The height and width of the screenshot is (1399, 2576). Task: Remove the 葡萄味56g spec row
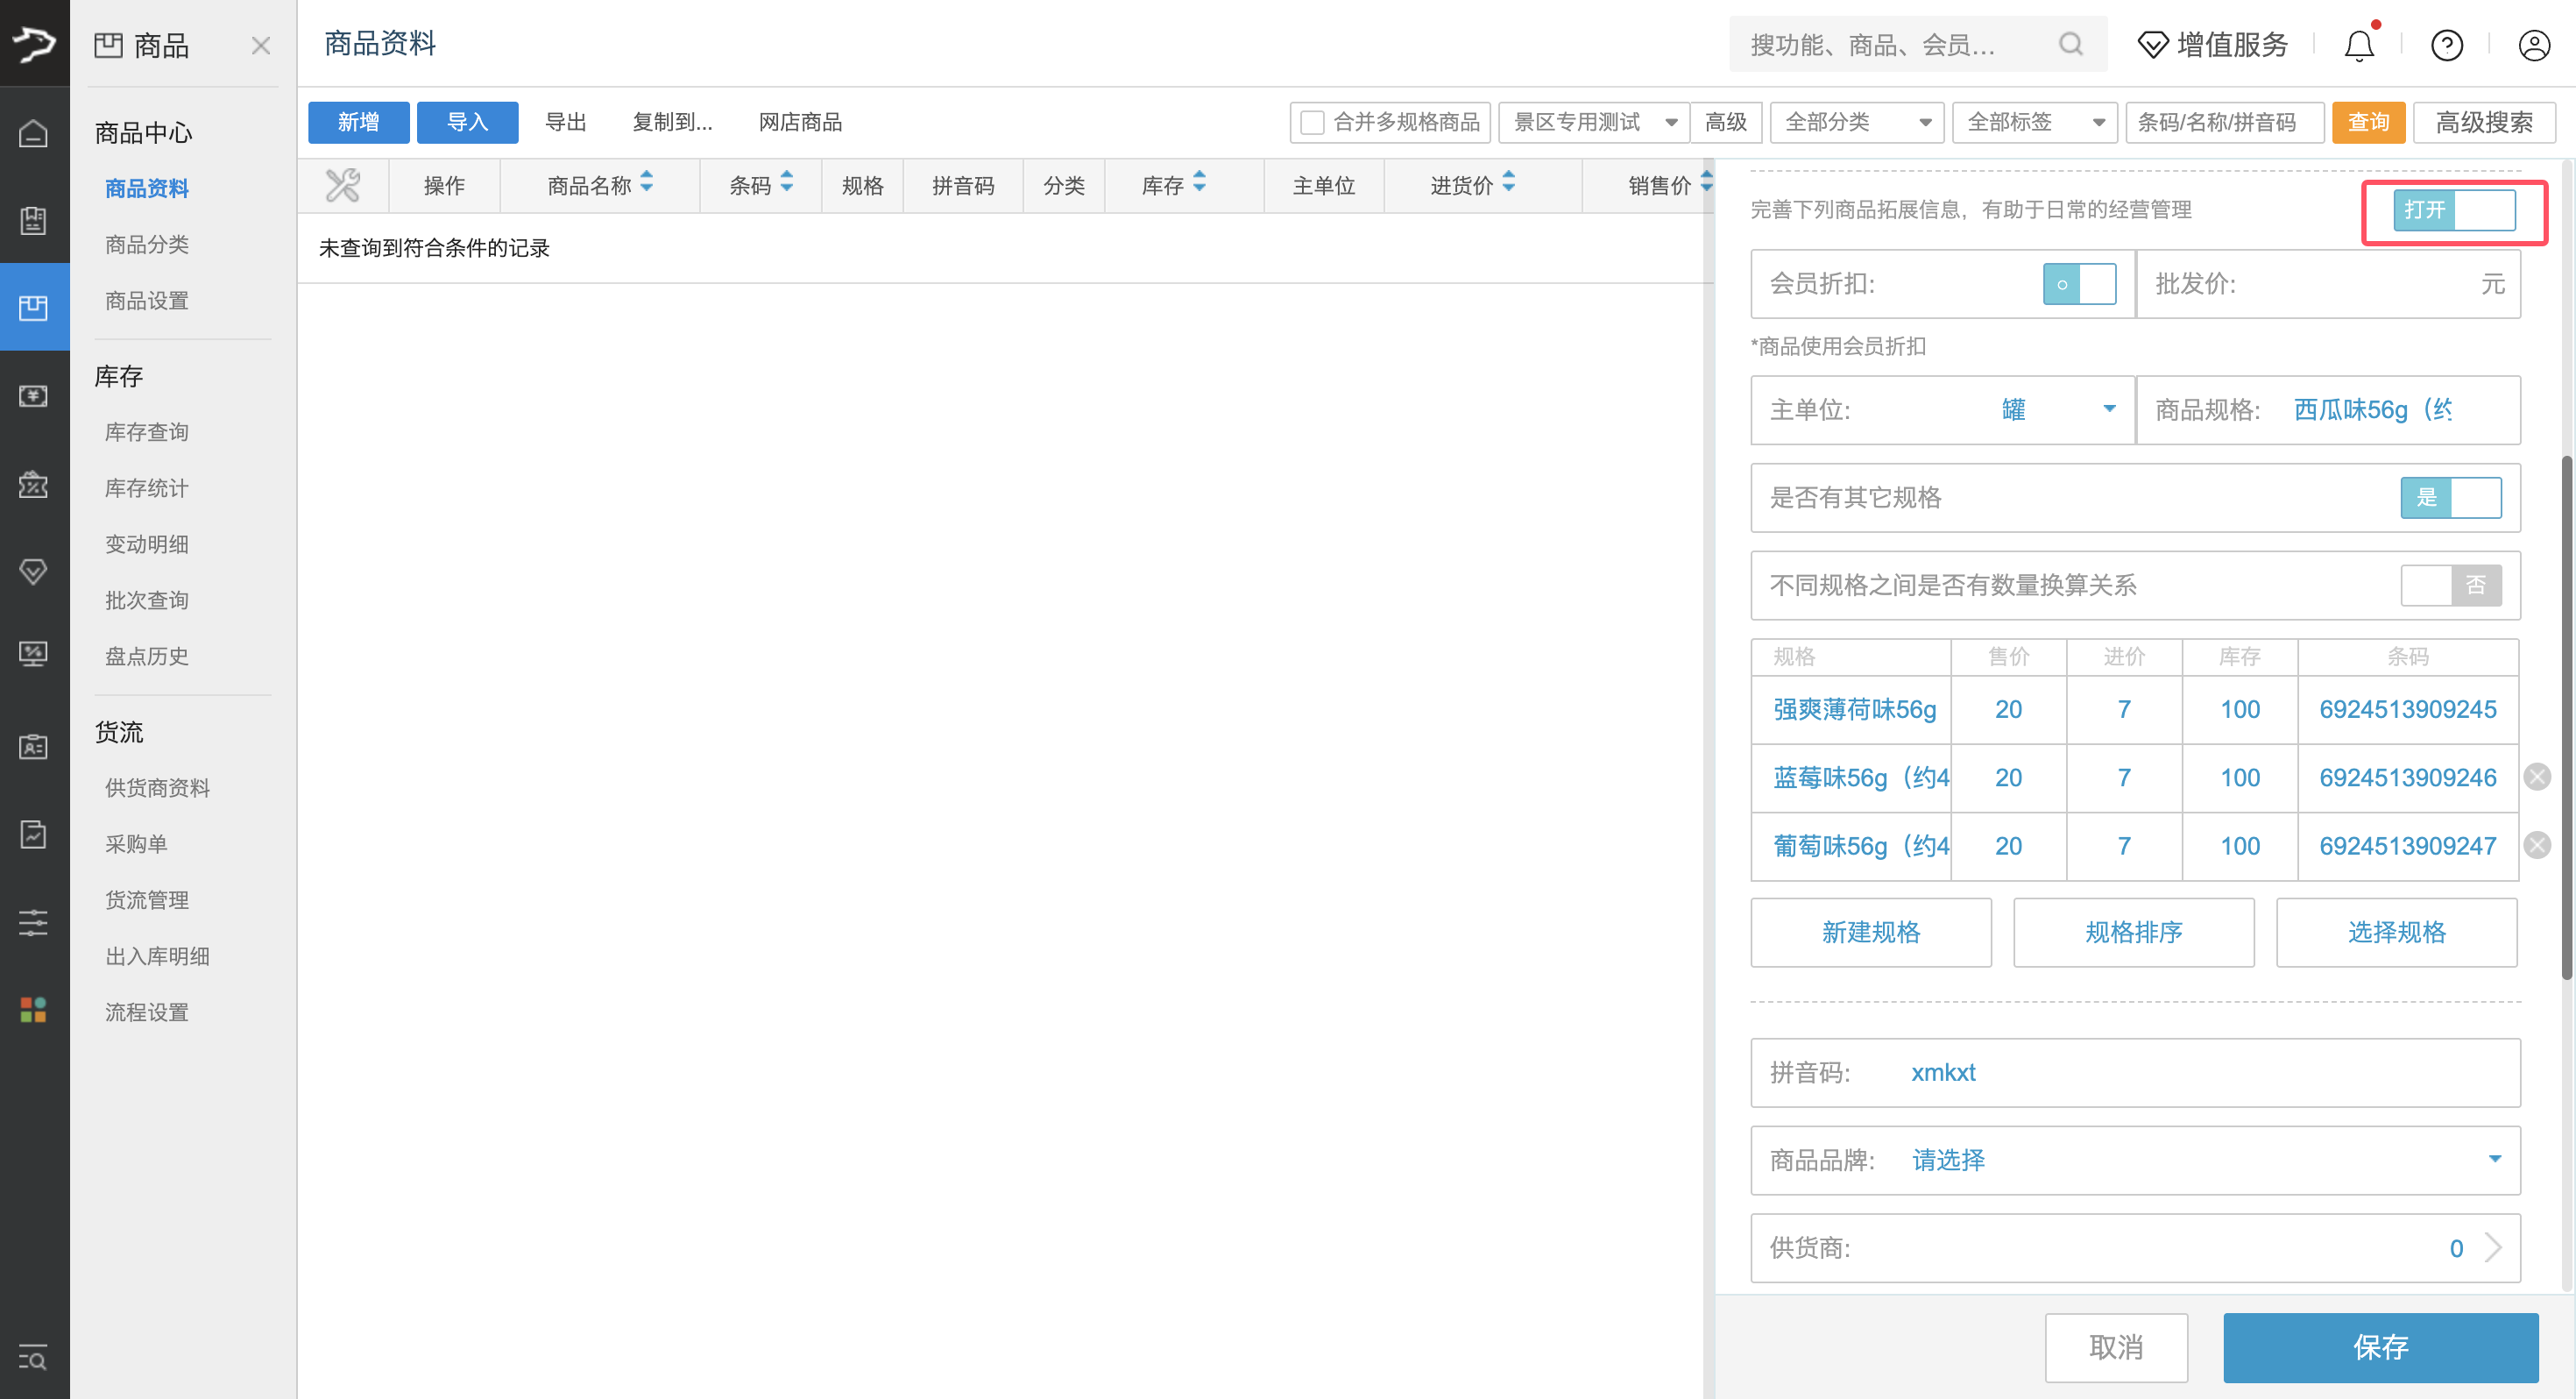pyautogui.click(x=2538, y=846)
